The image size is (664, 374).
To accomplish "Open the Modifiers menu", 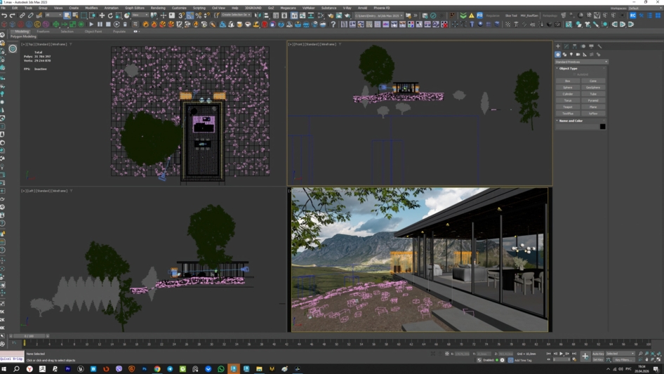I will pyautogui.click(x=91, y=8).
